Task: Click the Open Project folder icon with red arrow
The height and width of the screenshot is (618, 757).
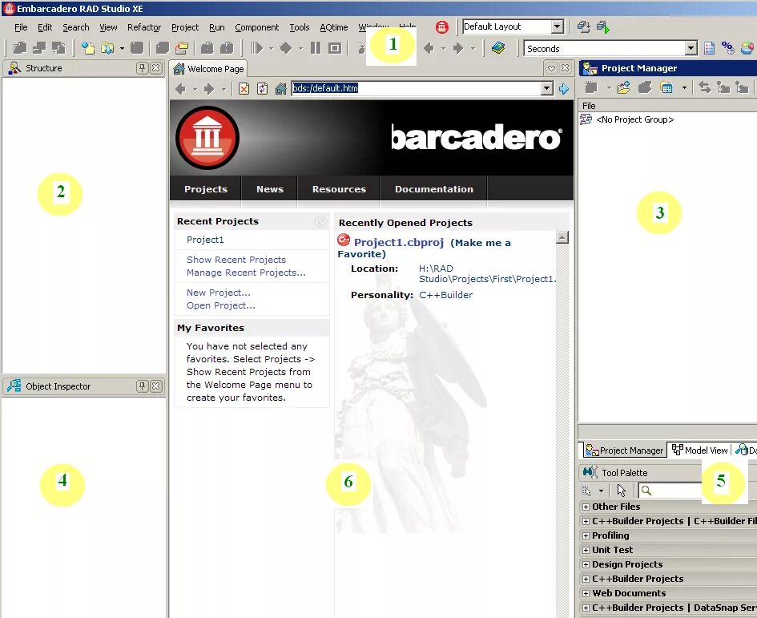Action: (182, 48)
